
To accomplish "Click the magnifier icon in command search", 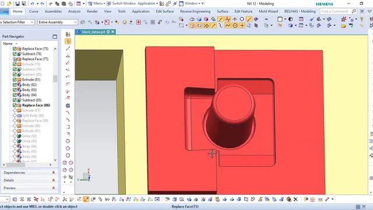I will 354,11.
